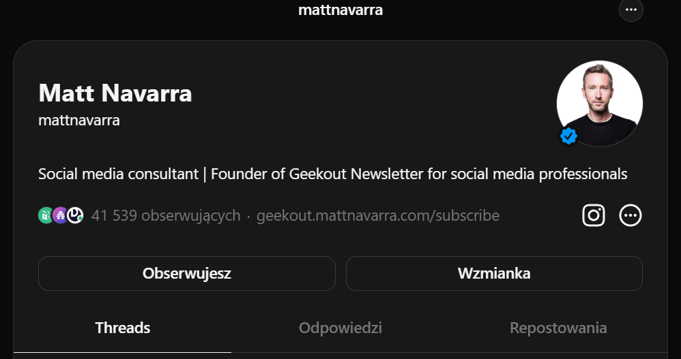Open the geekout.mattnavarra.com/subscribe link
The height and width of the screenshot is (359, 681).
(377, 216)
